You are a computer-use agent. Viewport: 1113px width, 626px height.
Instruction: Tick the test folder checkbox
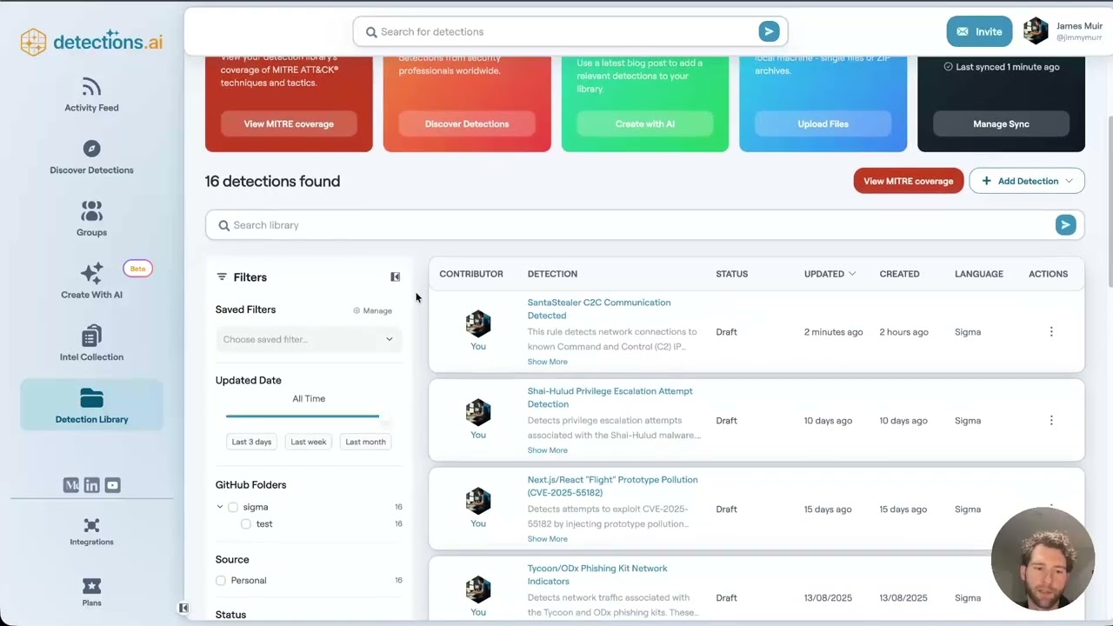246,524
